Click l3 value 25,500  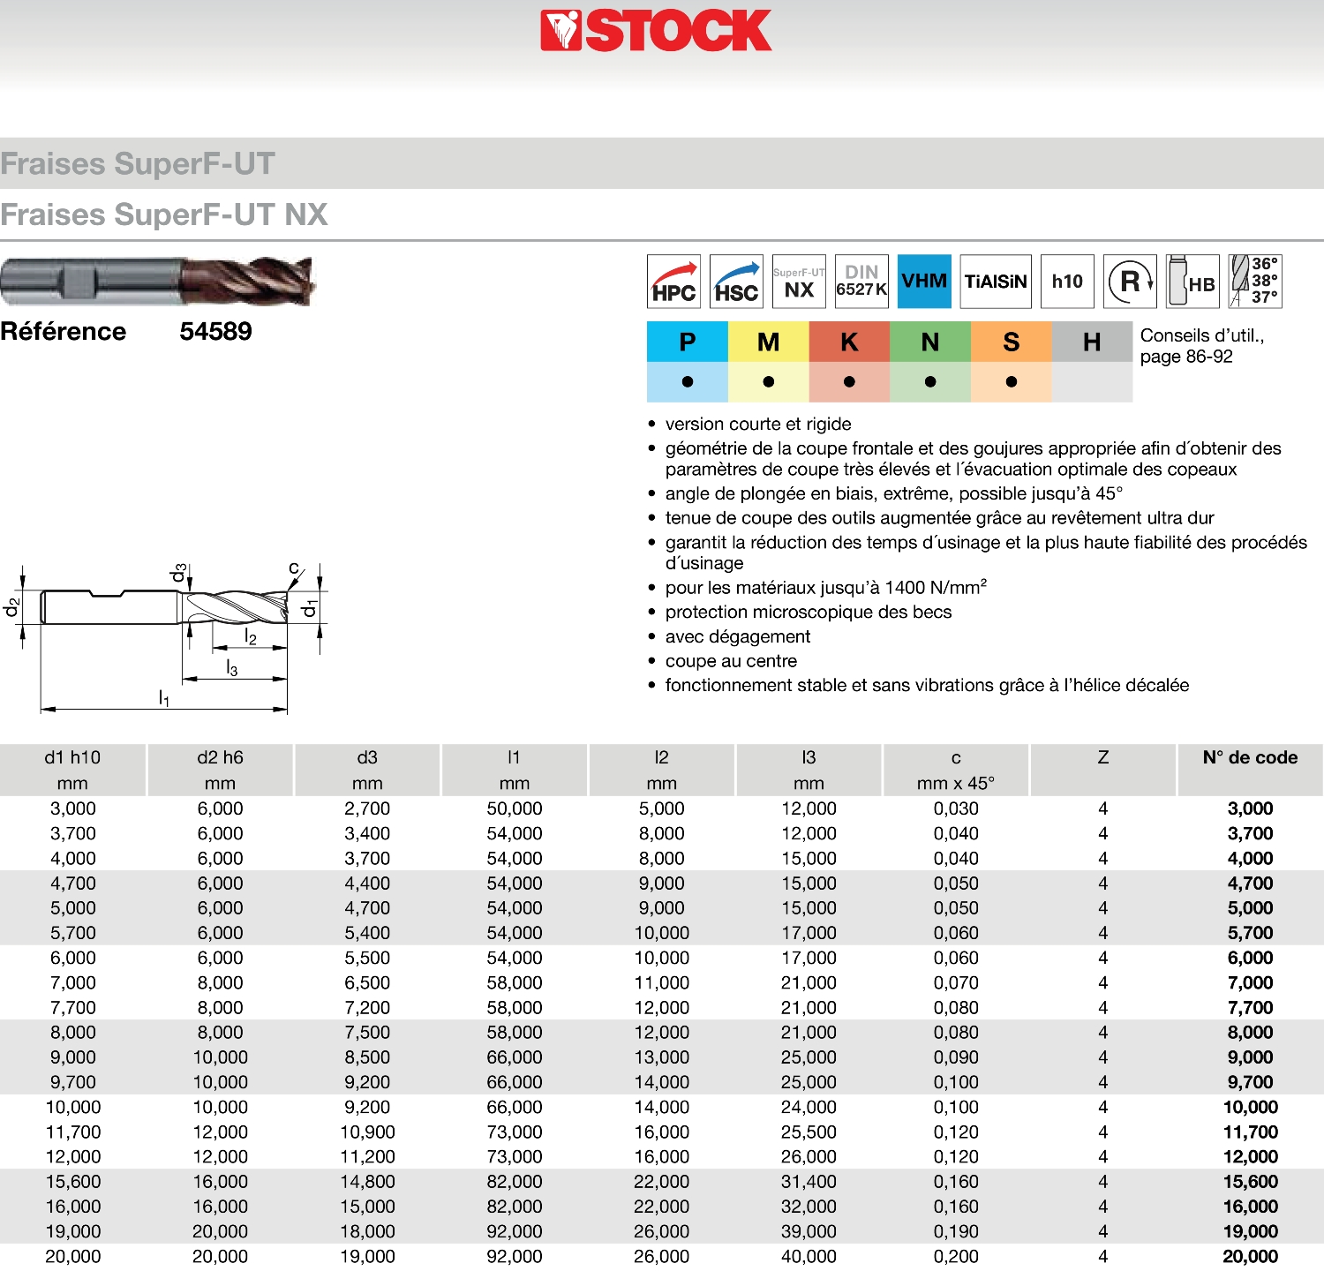point(809,1132)
